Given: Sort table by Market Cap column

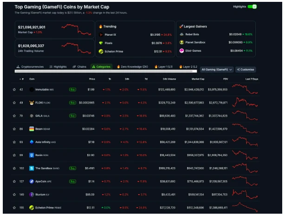Looking at the screenshot, I should (198, 79).
